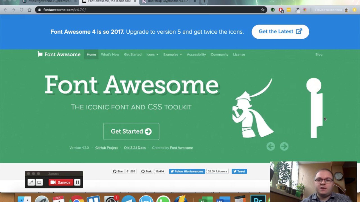Open the Blog link in navbar
This screenshot has width=360, height=202.
tap(319, 54)
